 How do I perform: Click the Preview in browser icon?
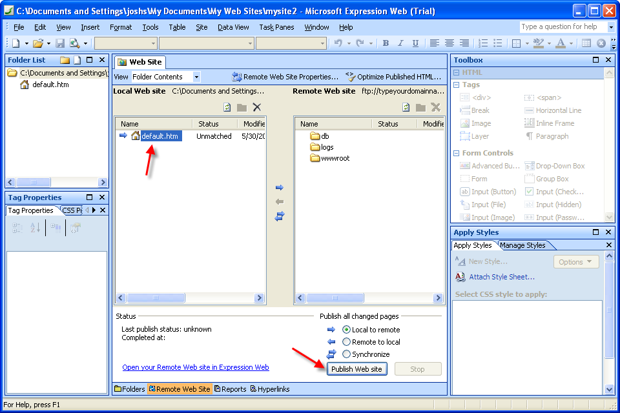tap(74, 43)
